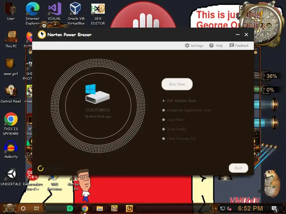The width and height of the screenshot is (286, 214).
Task: Click the network tray icon
Action: point(223,208)
